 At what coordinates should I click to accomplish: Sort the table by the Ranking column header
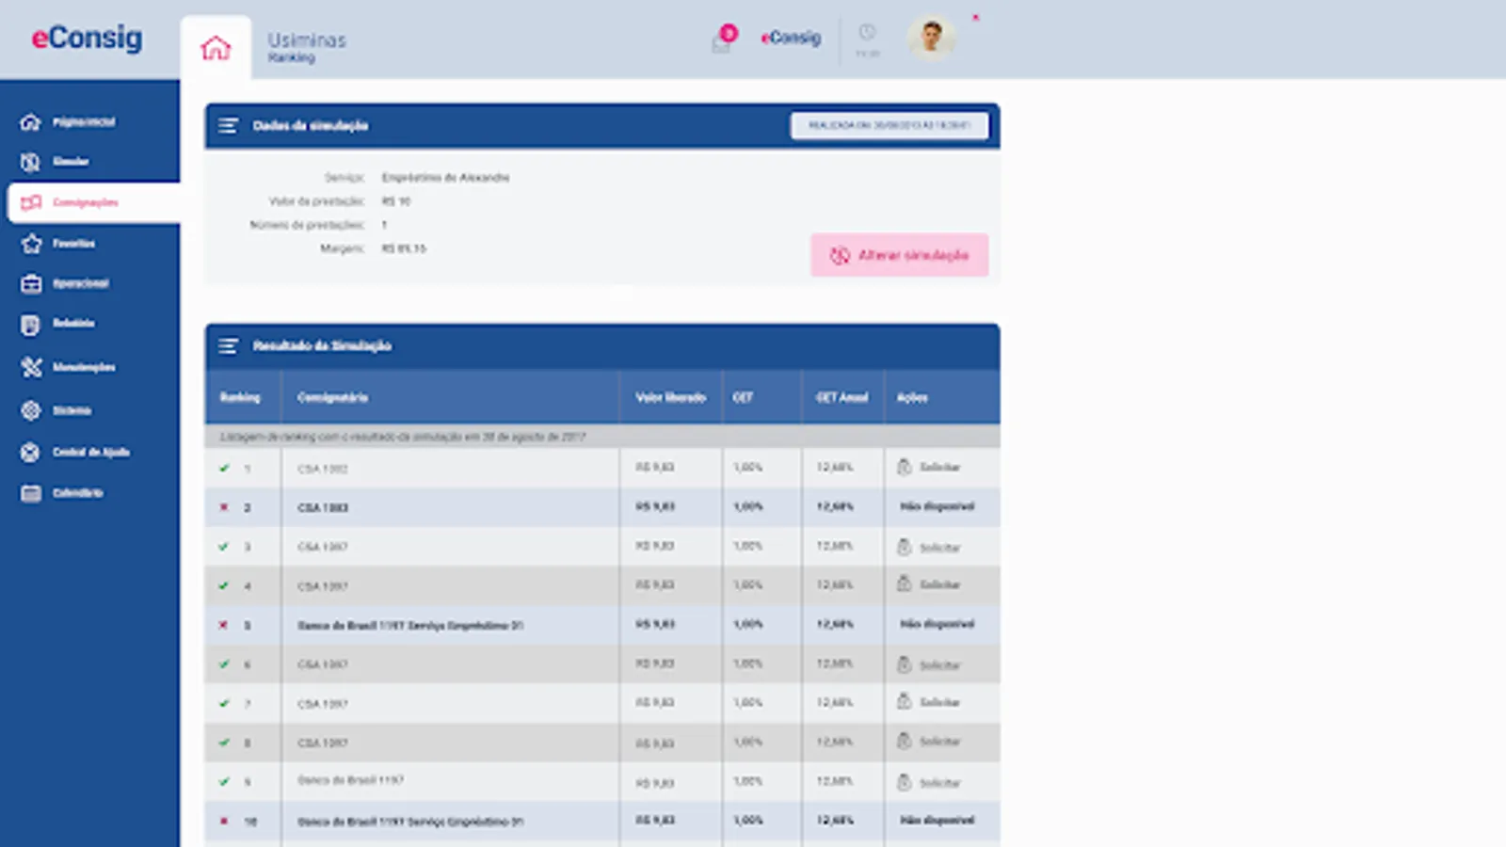coord(241,397)
